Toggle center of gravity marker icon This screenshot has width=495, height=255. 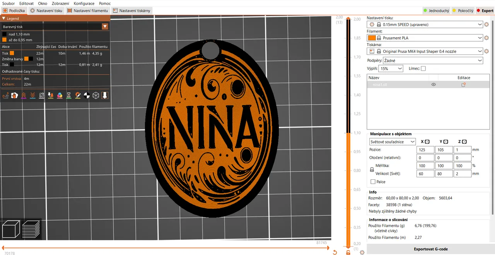87,95
